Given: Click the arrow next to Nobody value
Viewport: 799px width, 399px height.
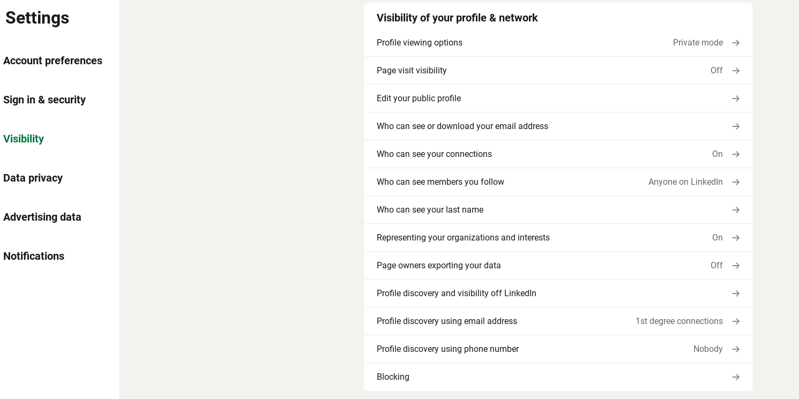Looking at the screenshot, I should pos(736,349).
